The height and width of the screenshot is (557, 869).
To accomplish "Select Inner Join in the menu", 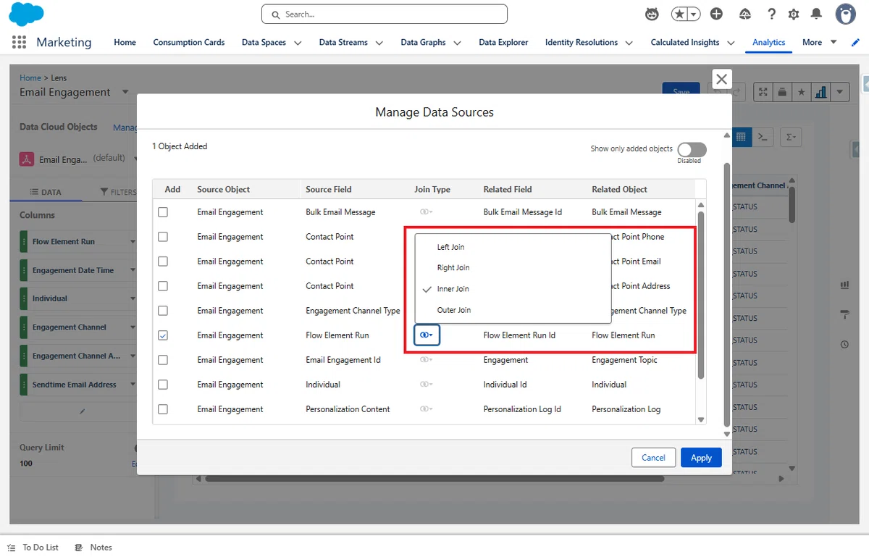I will [513, 289].
